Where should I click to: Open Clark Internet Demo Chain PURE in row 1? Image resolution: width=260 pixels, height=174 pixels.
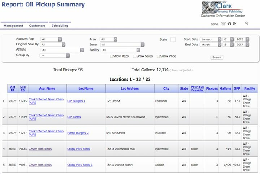pyautogui.click(x=46, y=101)
